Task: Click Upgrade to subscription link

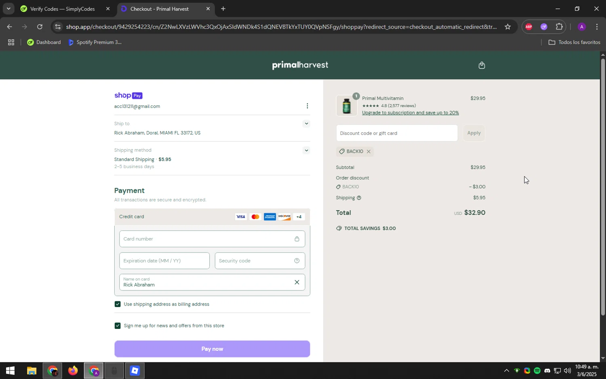Action: (x=410, y=113)
